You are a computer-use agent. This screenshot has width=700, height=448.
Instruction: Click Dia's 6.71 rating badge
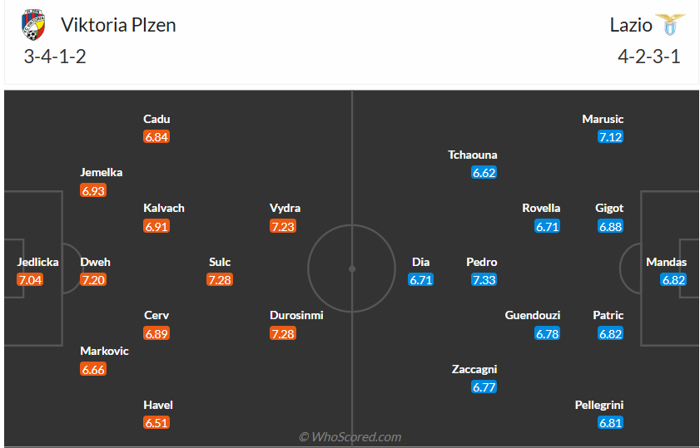pyautogui.click(x=421, y=280)
